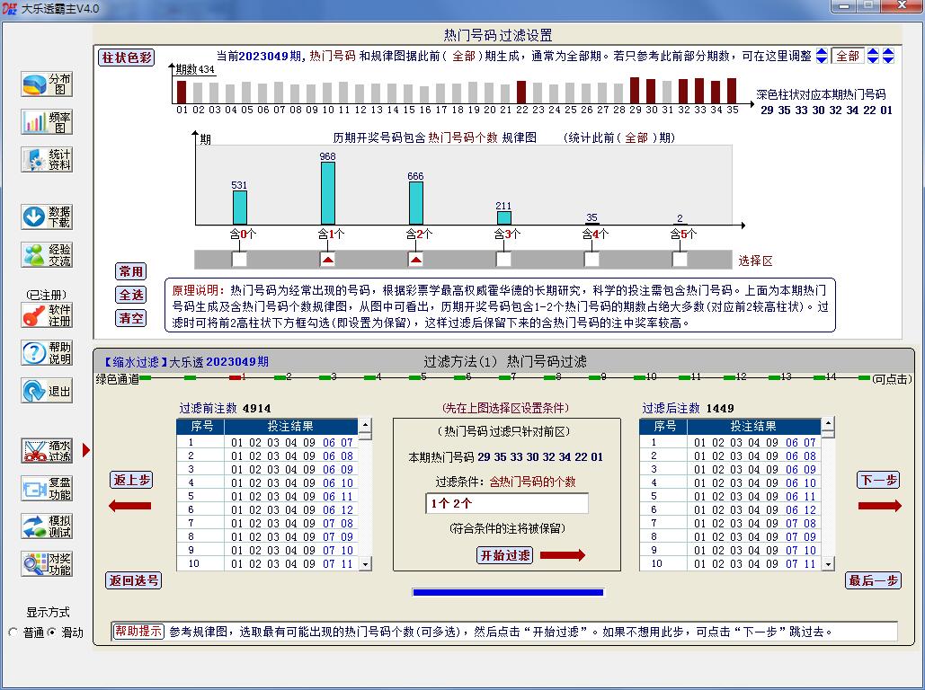Click dark red bar for number 22
Image resolution: width=925 pixels, height=690 pixels.
click(x=521, y=93)
